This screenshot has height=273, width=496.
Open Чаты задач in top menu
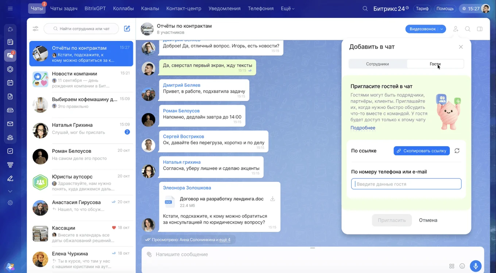point(63,8)
